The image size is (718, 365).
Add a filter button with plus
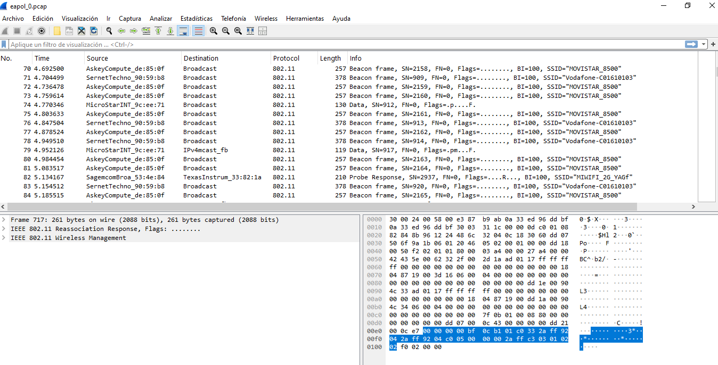click(x=713, y=44)
